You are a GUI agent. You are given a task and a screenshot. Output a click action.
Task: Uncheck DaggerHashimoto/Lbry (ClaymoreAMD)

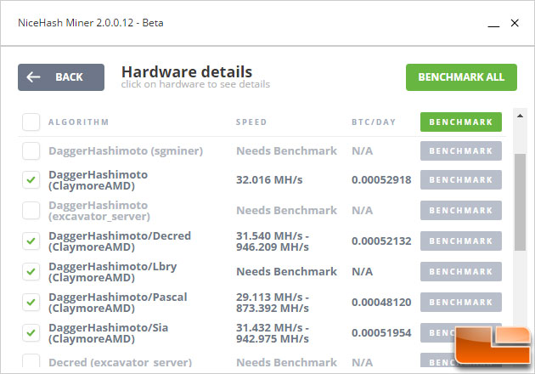point(31,271)
